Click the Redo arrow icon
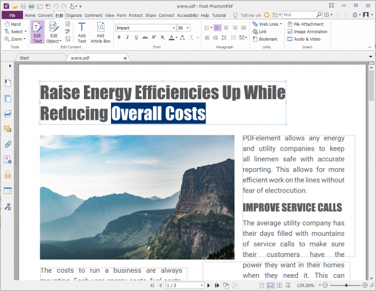376x291 pixels. point(64,6)
